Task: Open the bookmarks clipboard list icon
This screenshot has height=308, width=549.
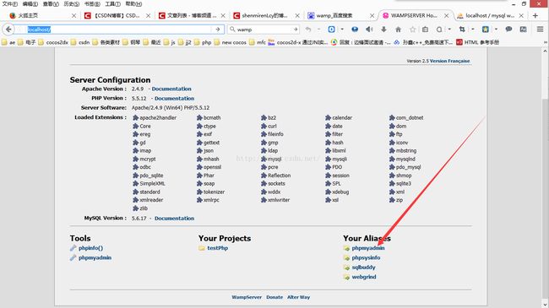Action: point(425,30)
